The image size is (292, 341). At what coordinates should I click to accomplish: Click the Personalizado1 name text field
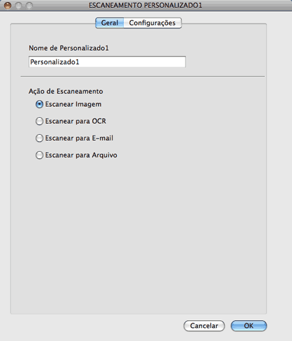coord(107,62)
